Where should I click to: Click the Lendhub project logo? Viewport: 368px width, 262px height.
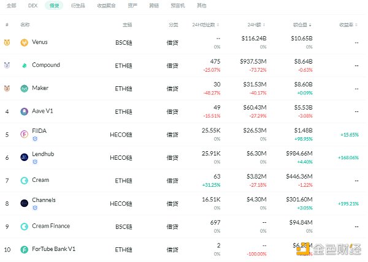coord(24,157)
